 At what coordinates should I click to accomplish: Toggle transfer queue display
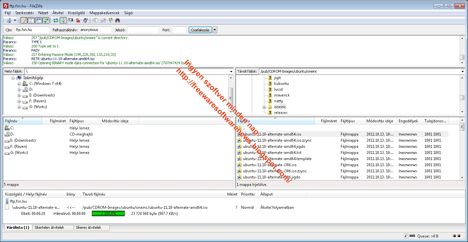tap(46, 20)
